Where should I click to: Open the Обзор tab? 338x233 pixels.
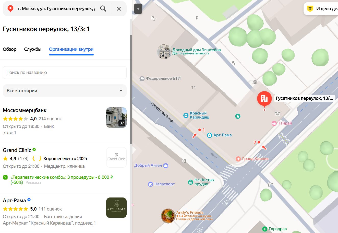tap(10, 49)
